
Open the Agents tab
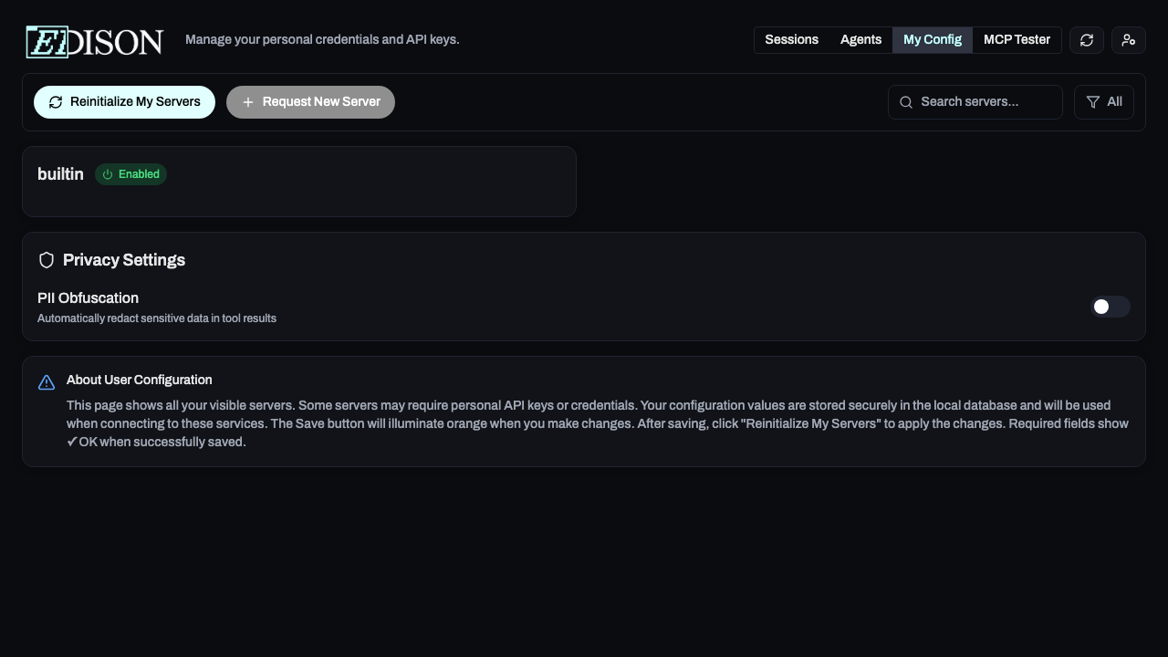[x=860, y=39]
